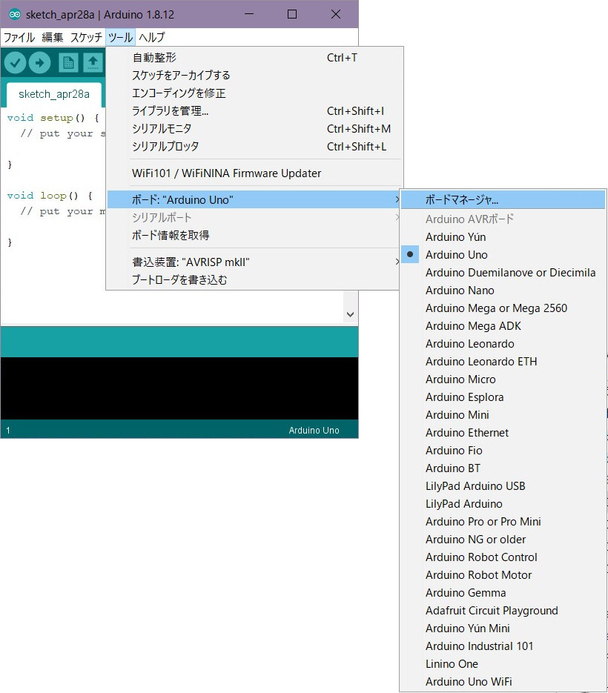Close the ツール menu in menu bar
This screenshot has width=608, height=693.
[x=120, y=37]
